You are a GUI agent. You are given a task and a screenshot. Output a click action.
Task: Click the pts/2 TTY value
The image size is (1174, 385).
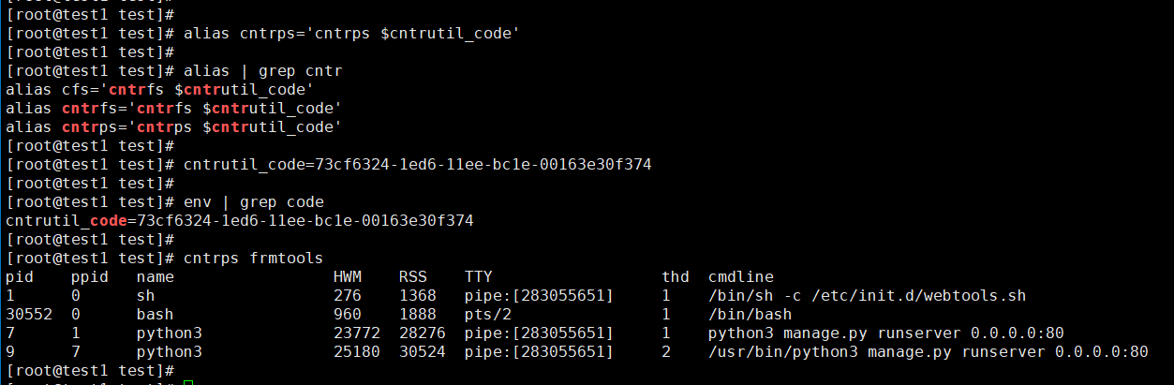tap(487, 314)
